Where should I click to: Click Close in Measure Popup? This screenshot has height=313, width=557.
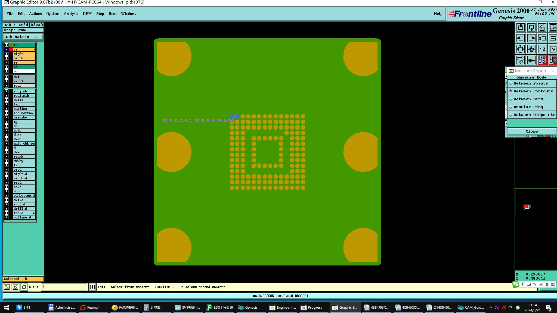coord(531,132)
